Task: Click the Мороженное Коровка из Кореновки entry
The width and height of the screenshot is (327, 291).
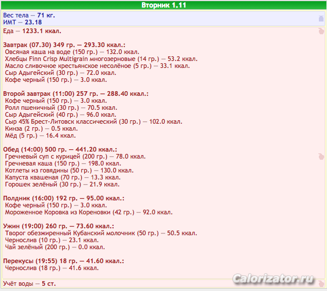Action: [89, 212]
